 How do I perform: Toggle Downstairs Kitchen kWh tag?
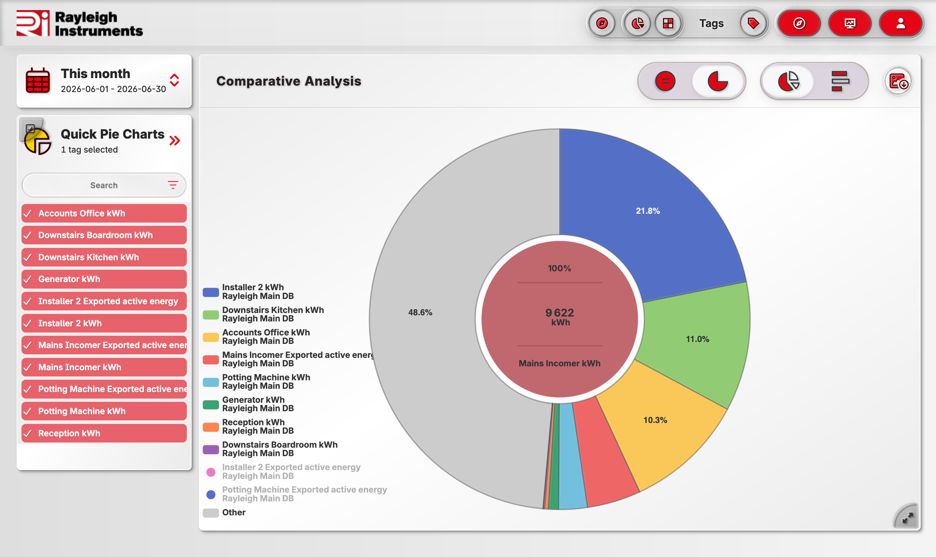104,257
